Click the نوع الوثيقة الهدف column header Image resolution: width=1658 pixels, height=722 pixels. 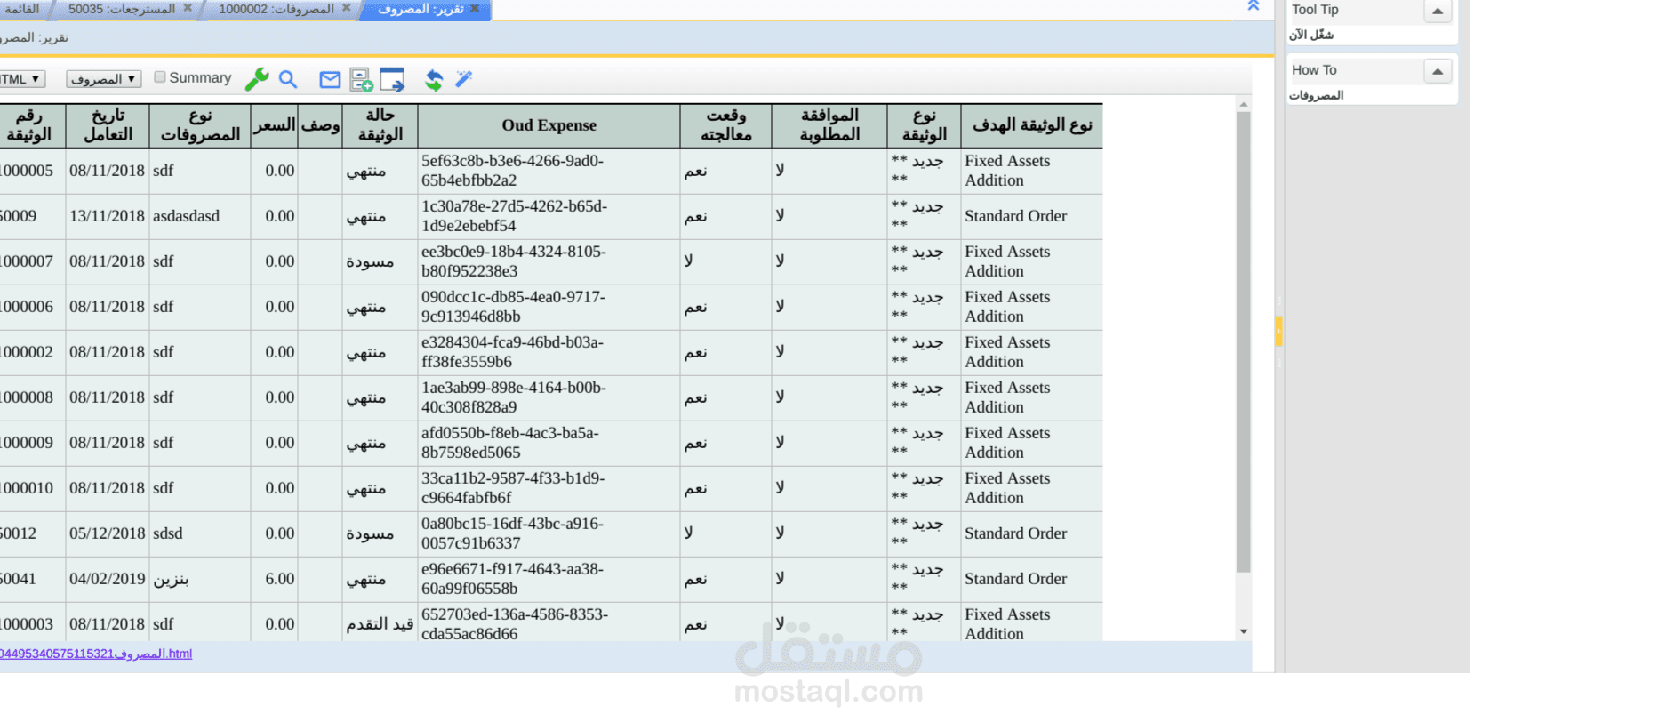click(1032, 125)
